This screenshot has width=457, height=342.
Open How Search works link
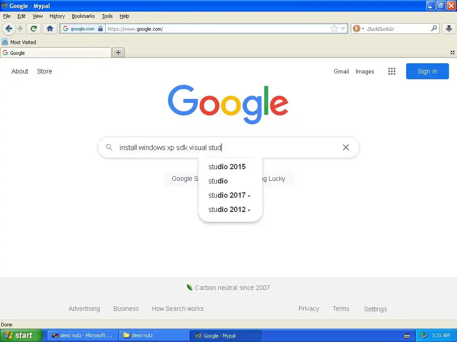(x=178, y=309)
